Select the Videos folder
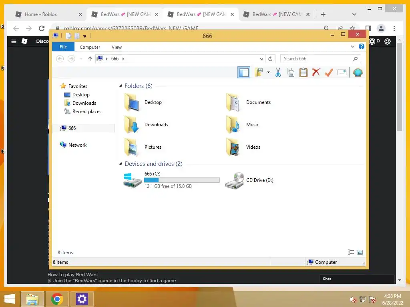Viewport: 410px width, 307px height. [243, 147]
